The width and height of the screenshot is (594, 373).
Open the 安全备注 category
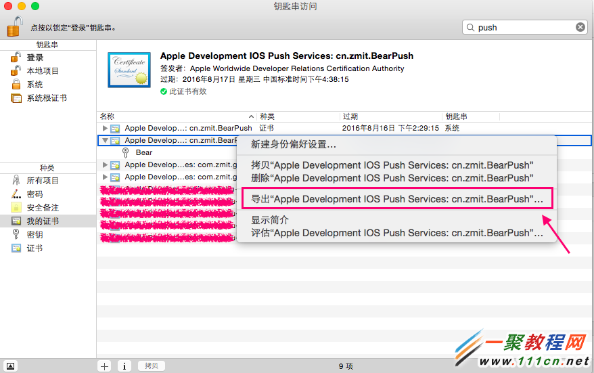[42, 208]
